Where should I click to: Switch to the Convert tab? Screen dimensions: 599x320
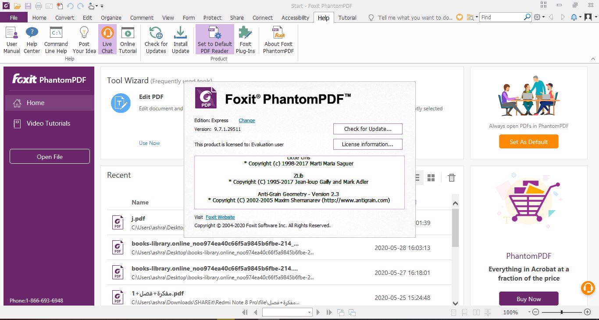(64, 18)
